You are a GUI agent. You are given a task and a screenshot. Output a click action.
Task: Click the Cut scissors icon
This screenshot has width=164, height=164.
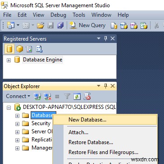[x=156, y=25]
